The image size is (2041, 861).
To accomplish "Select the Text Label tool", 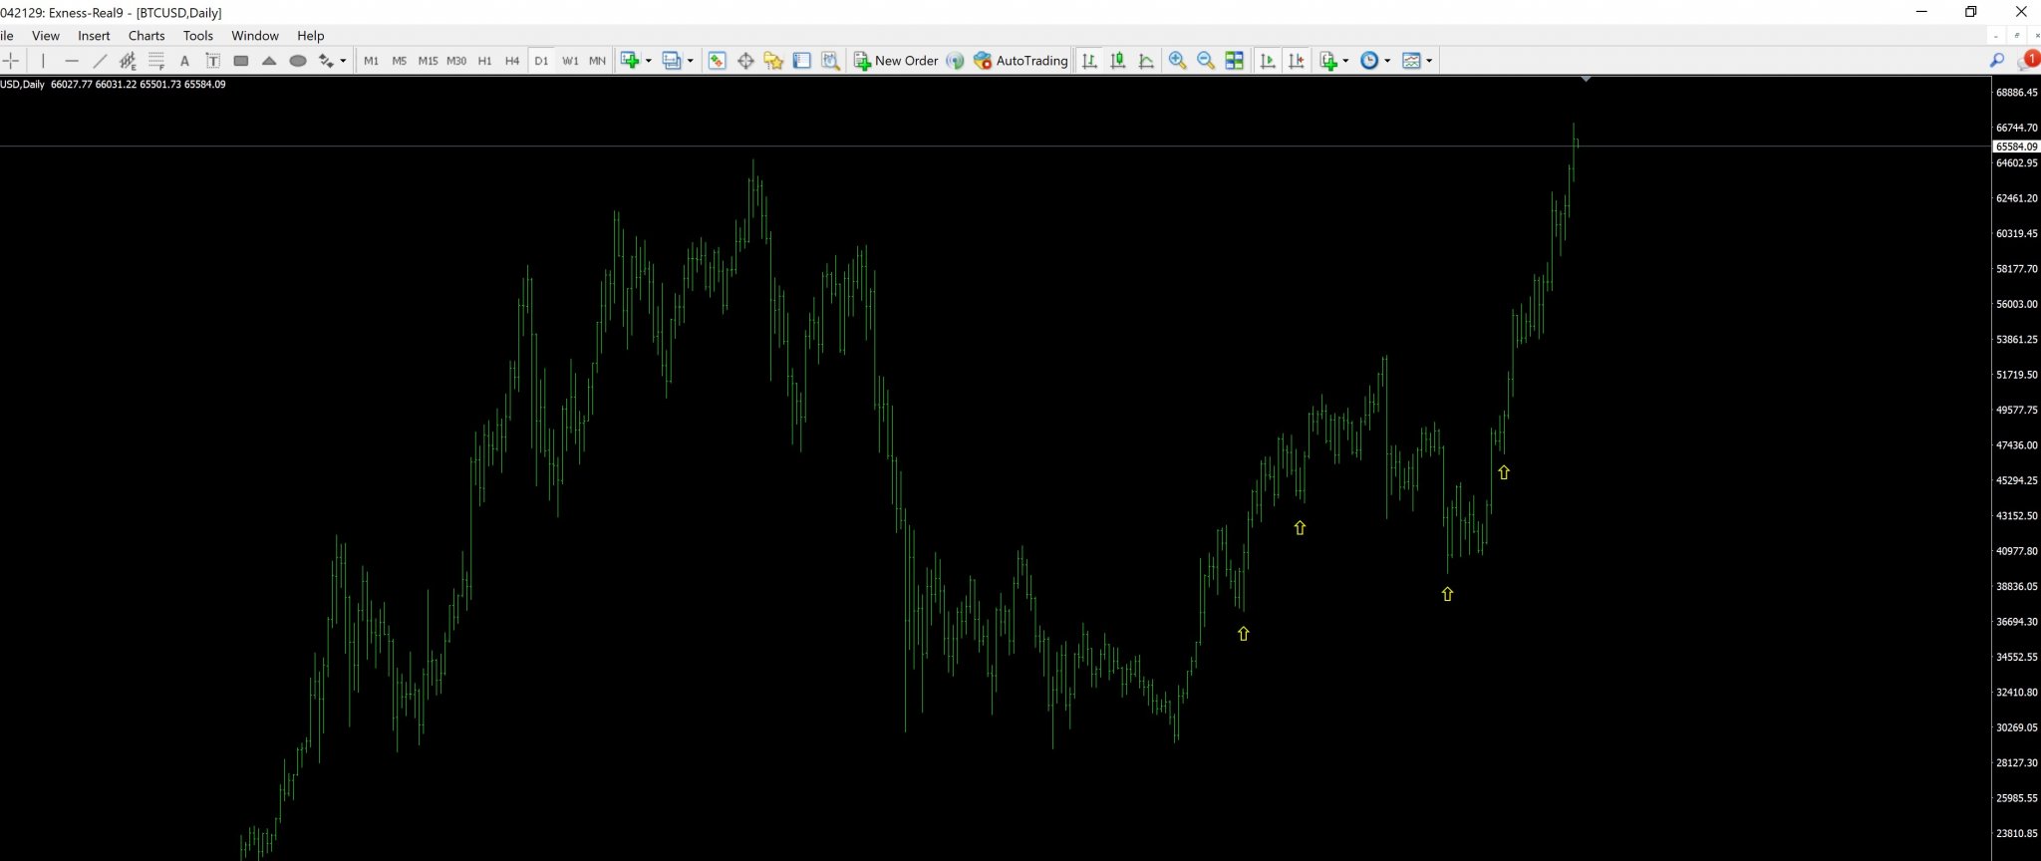I will tap(212, 61).
